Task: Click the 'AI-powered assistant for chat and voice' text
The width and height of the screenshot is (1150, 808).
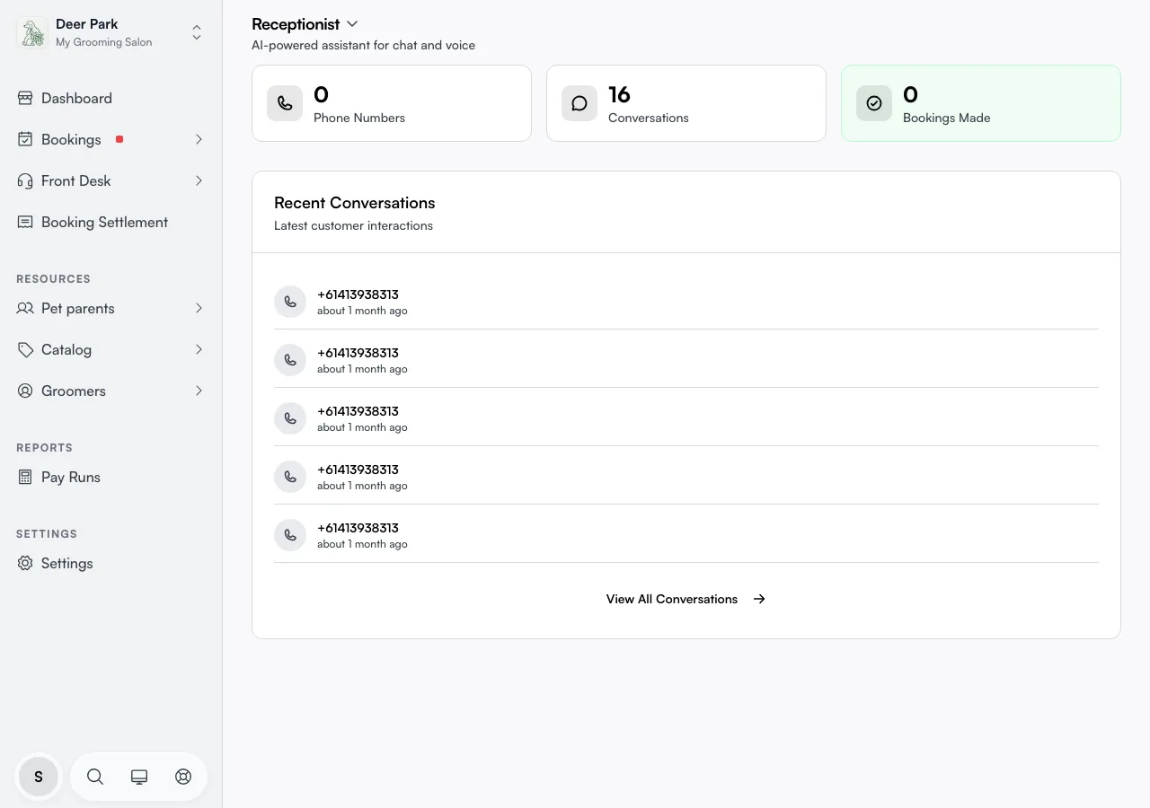Action: click(363, 45)
